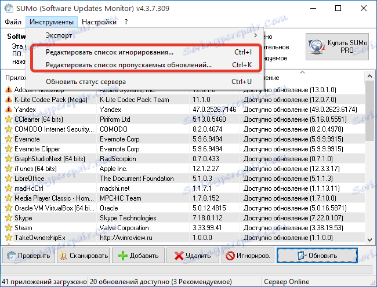Click star icon next to LibreOffice
Screen dimensions: 377x287
9,179
